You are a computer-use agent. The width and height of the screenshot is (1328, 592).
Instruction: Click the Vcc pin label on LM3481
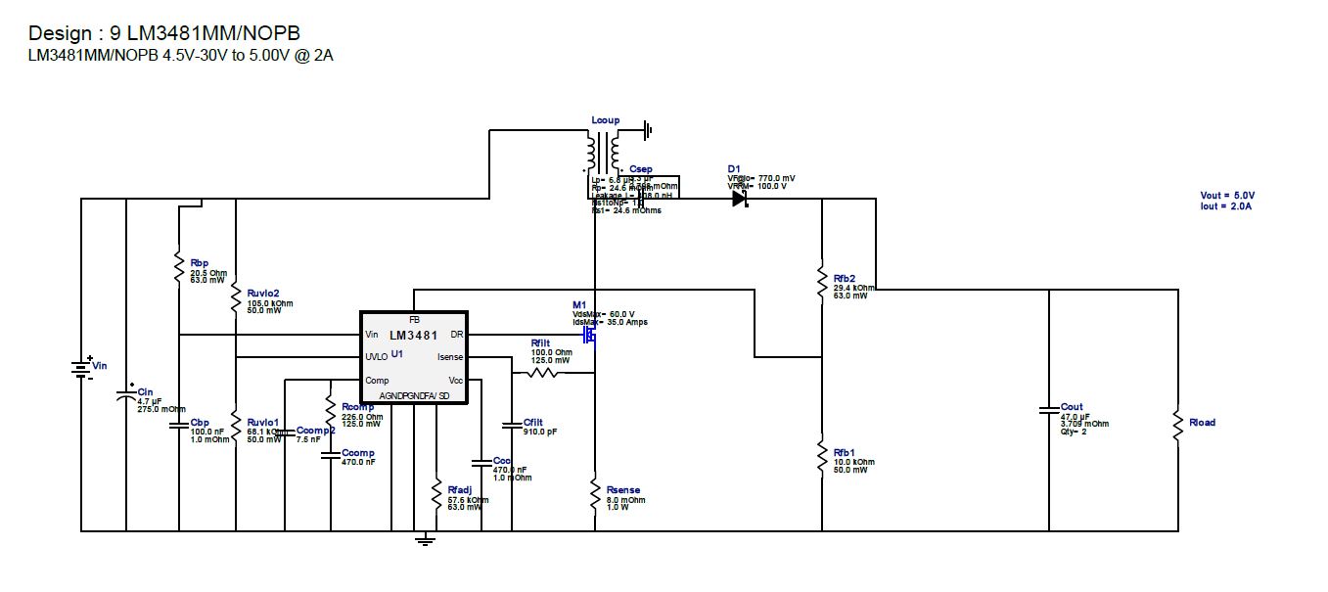coord(456,381)
